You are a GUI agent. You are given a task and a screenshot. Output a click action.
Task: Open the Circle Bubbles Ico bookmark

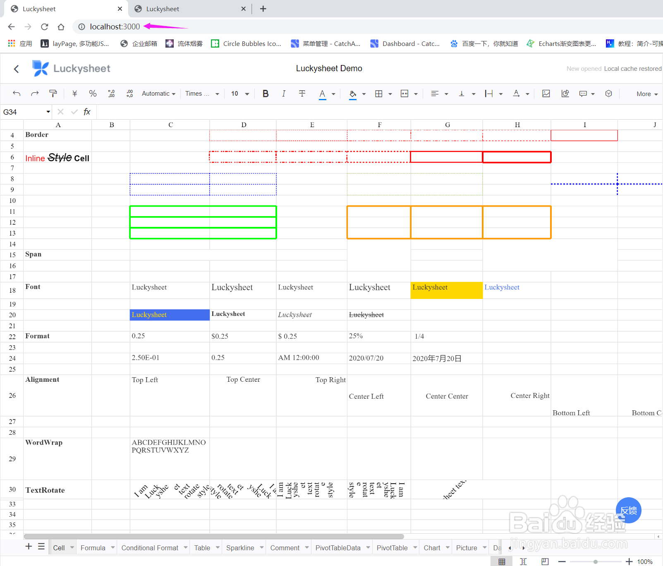click(246, 43)
